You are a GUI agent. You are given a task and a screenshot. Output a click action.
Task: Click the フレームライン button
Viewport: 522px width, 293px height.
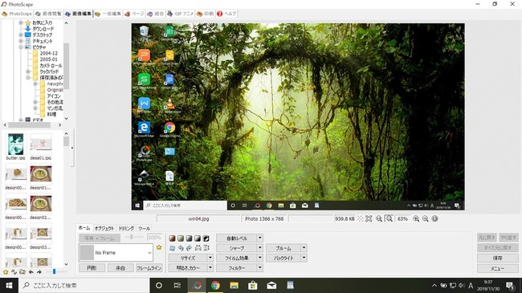149,267
